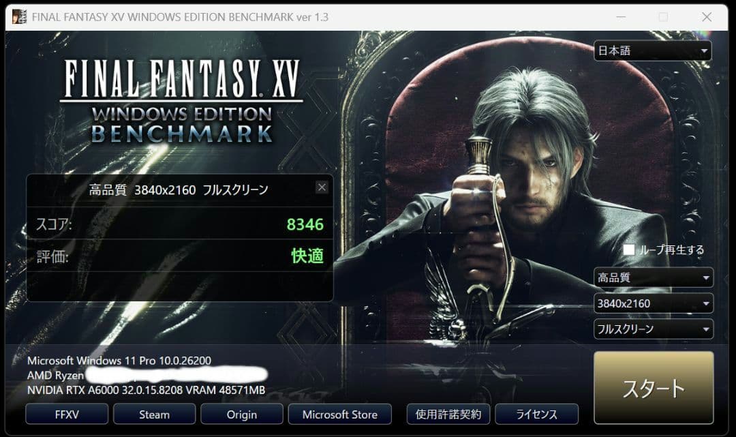
Task: Minimize the benchmark window
Action: click(621, 17)
